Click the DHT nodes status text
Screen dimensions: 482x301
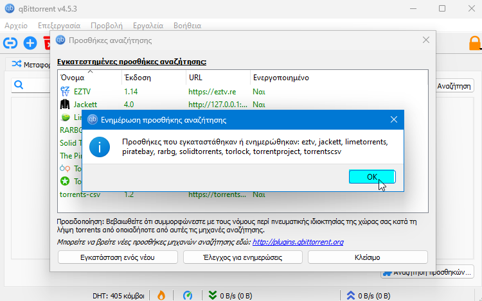[118, 296]
